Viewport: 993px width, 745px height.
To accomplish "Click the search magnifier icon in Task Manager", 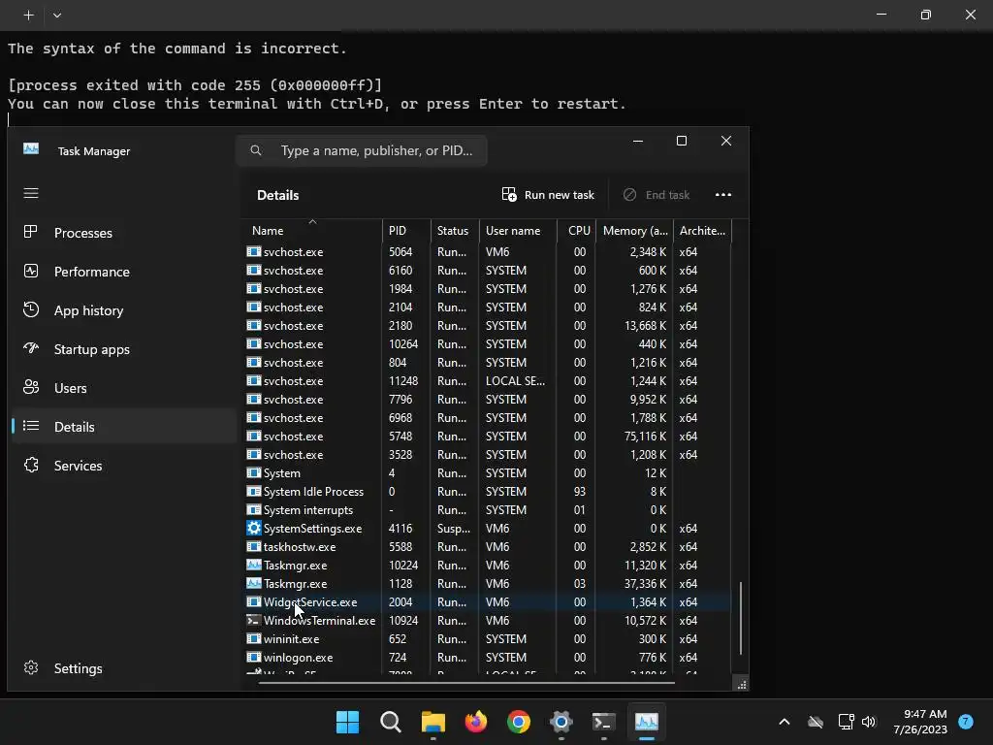I will [256, 150].
